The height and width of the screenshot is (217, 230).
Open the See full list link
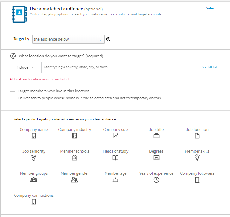[209, 67]
